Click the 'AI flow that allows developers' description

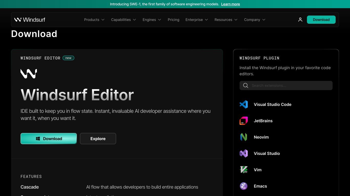click(x=142, y=187)
